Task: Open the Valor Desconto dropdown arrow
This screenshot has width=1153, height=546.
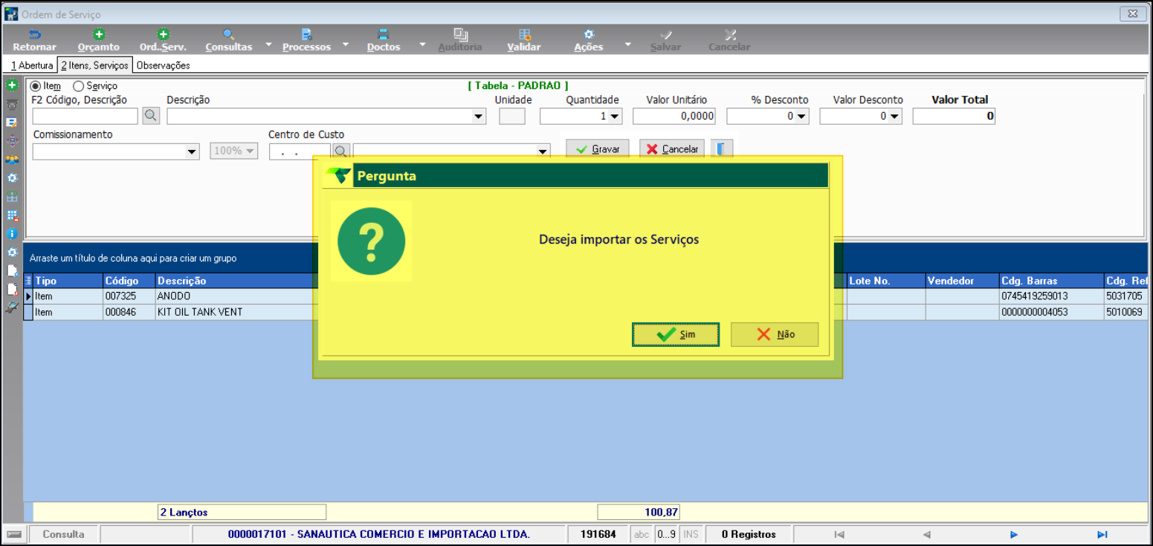Action: (895, 117)
